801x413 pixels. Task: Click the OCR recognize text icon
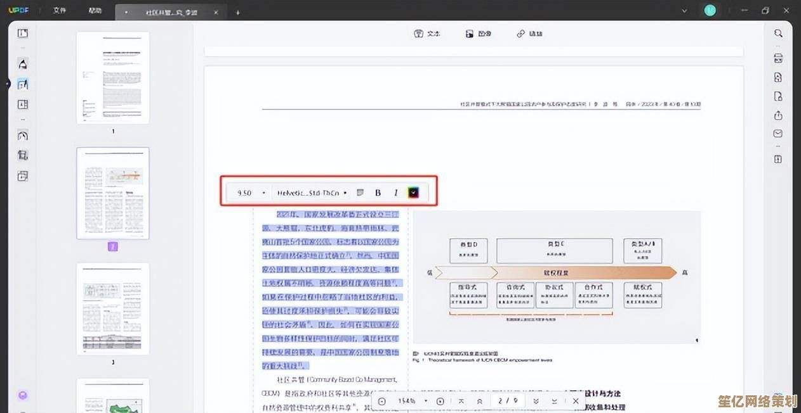point(778,58)
